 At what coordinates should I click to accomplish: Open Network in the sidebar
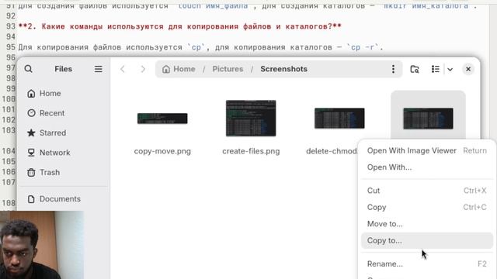coord(64,153)
